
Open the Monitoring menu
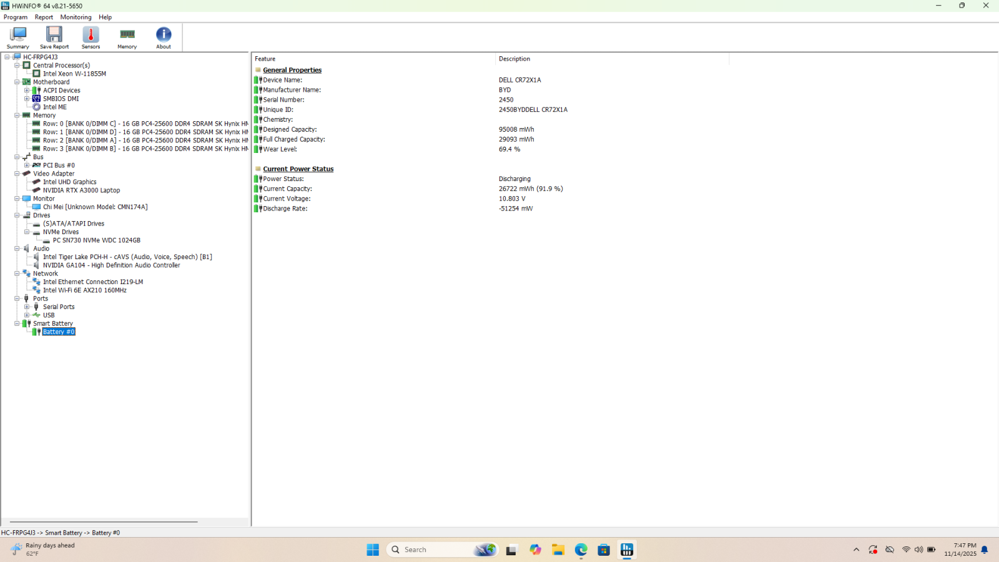[x=76, y=17]
